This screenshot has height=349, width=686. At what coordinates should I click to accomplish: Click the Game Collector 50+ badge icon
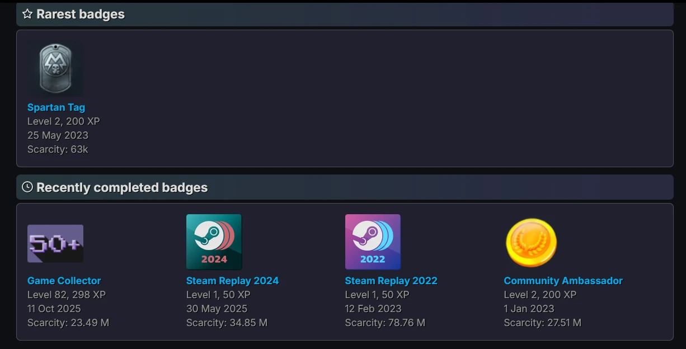pos(55,243)
